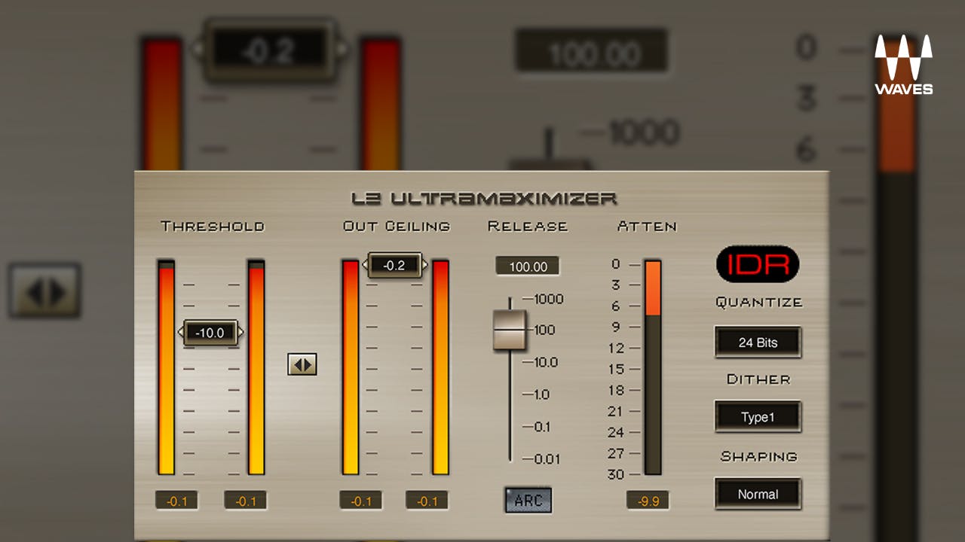Click the IDR logo badge

click(x=757, y=264)
